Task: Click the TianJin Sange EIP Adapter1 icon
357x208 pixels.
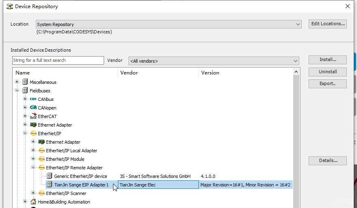Action: 50,184
